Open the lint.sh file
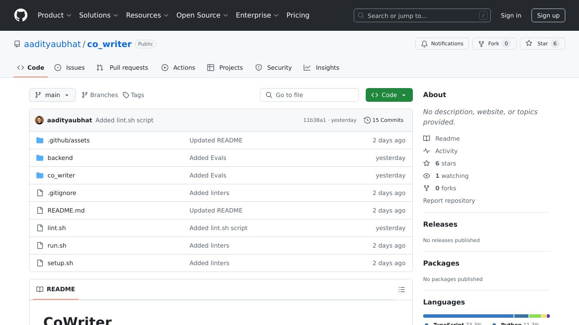Image resolution: width=579 pixels, height=325 pixels. coord(57,228)
